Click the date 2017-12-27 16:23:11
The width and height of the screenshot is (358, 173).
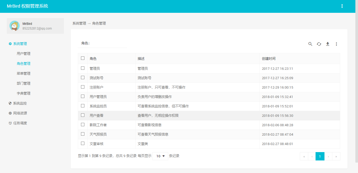coord(278,68)
